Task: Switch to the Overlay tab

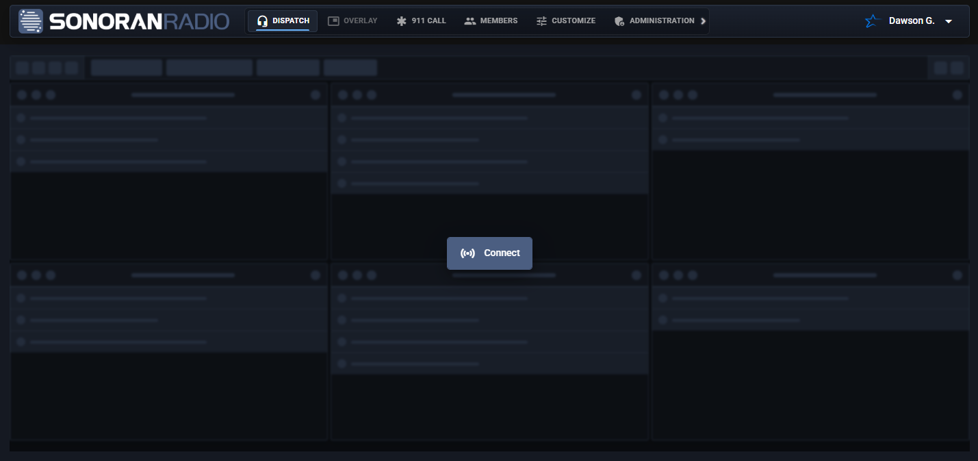Action: pyautogui.click(x=352, y=21)
